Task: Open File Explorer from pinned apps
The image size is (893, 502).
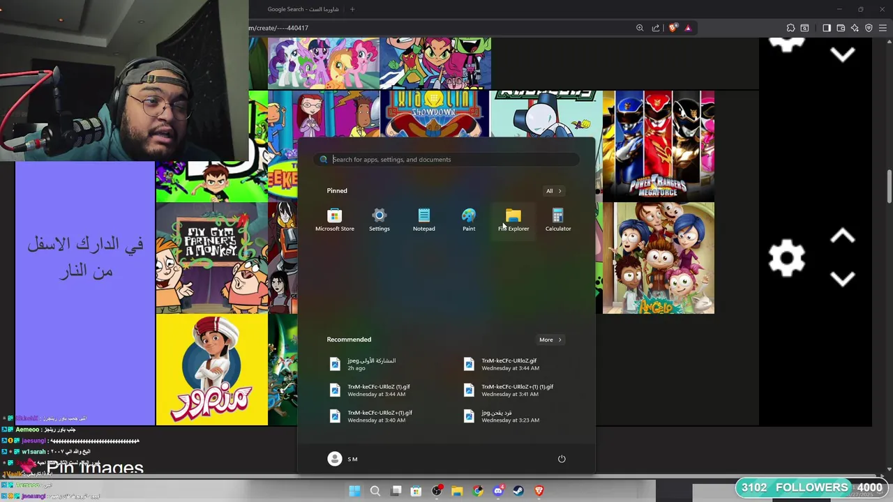Action: (513, 220)
